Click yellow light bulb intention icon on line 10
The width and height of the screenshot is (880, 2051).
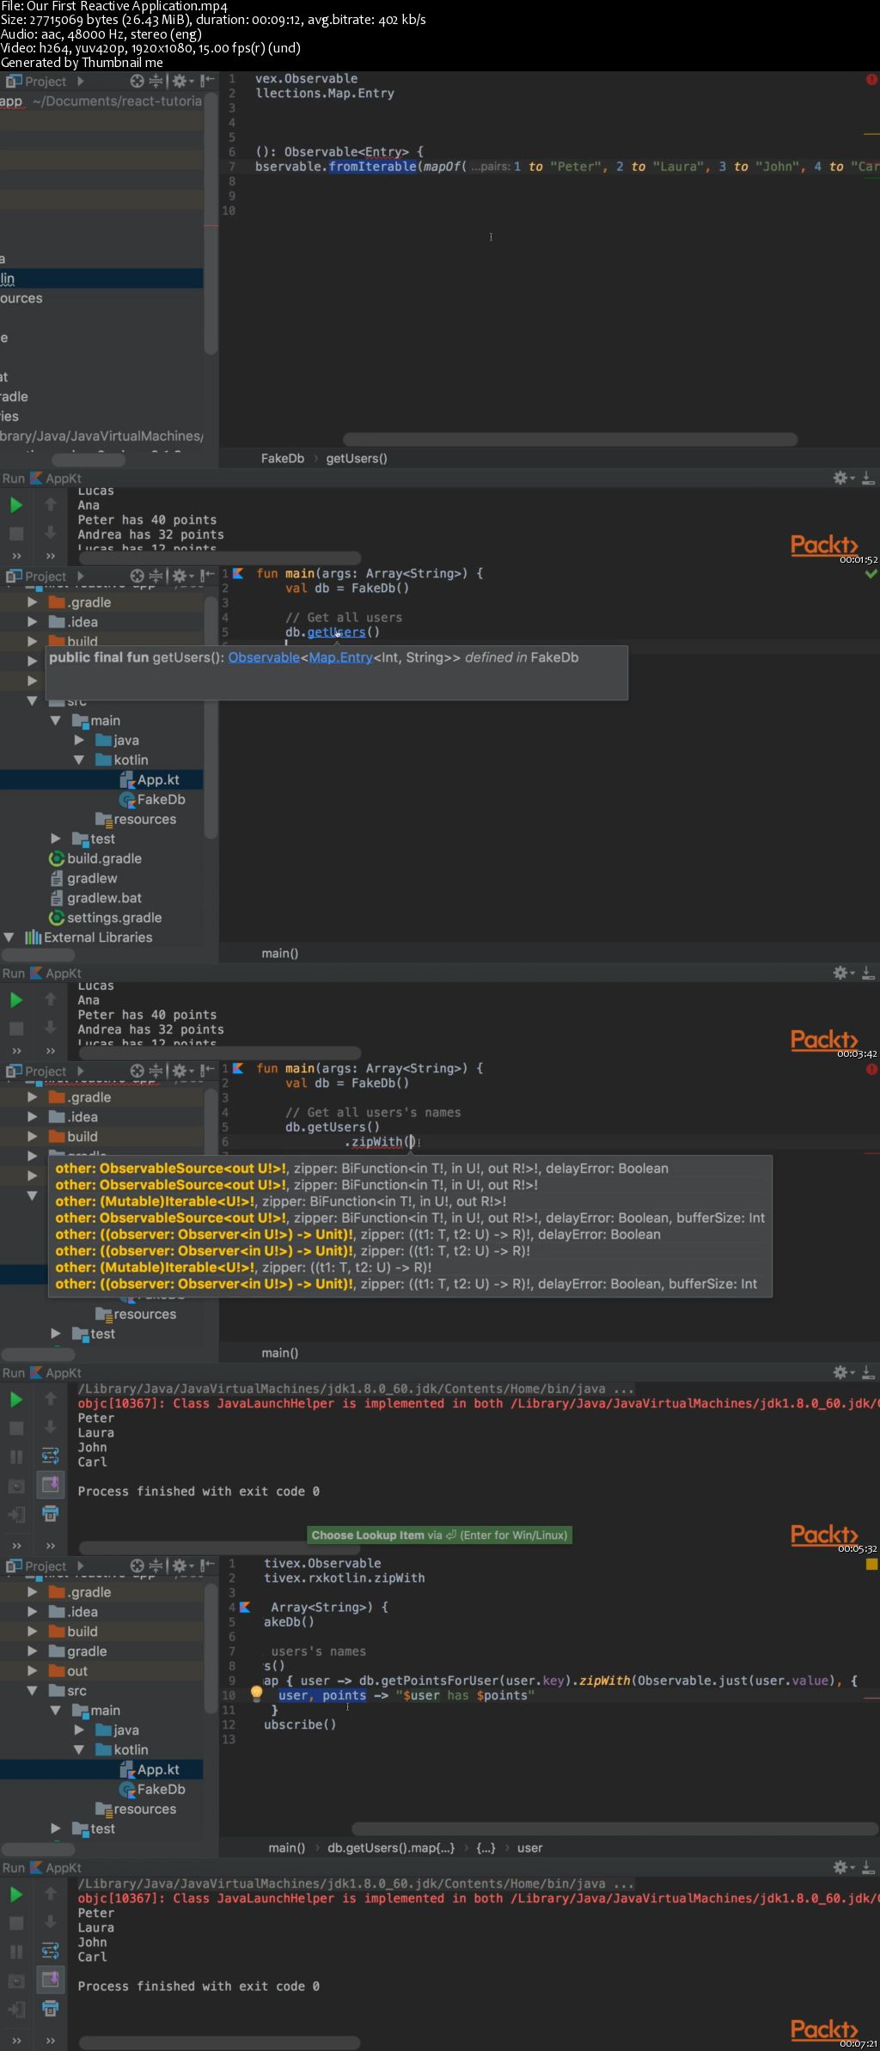(256, 1693)
